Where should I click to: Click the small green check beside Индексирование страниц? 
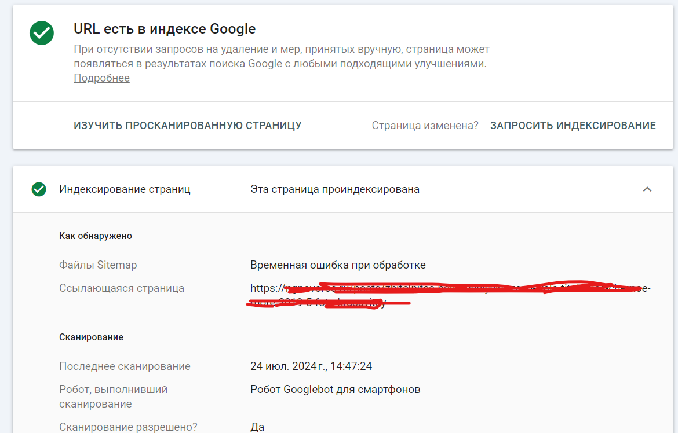pos(39,189)
